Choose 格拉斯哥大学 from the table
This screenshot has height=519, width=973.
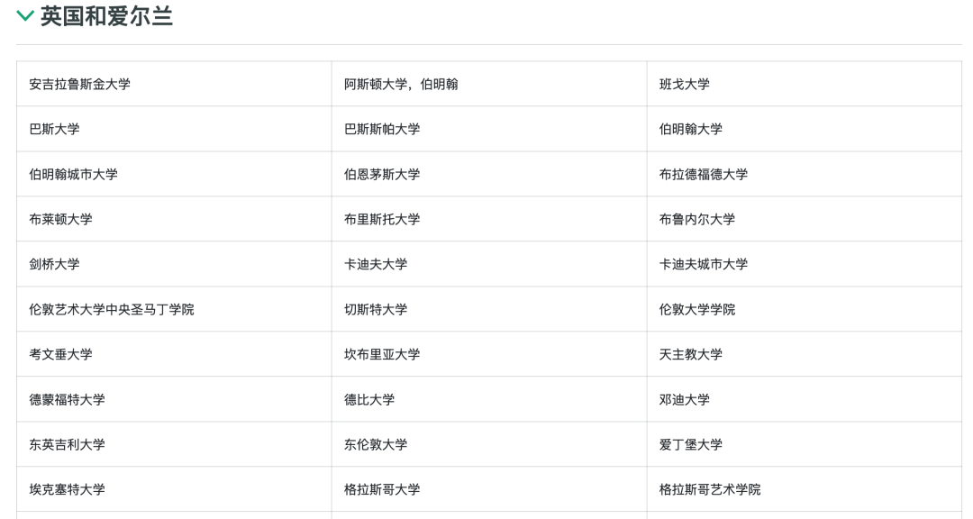[382, 489]
